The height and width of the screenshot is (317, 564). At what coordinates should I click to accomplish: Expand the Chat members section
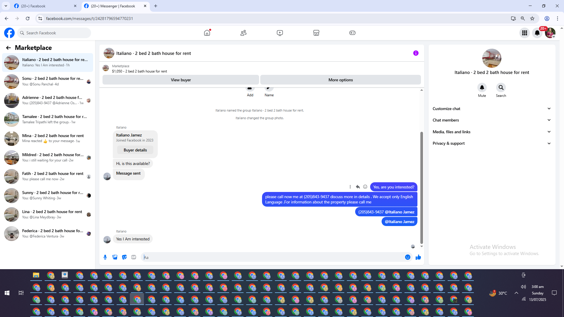(491, 120)
